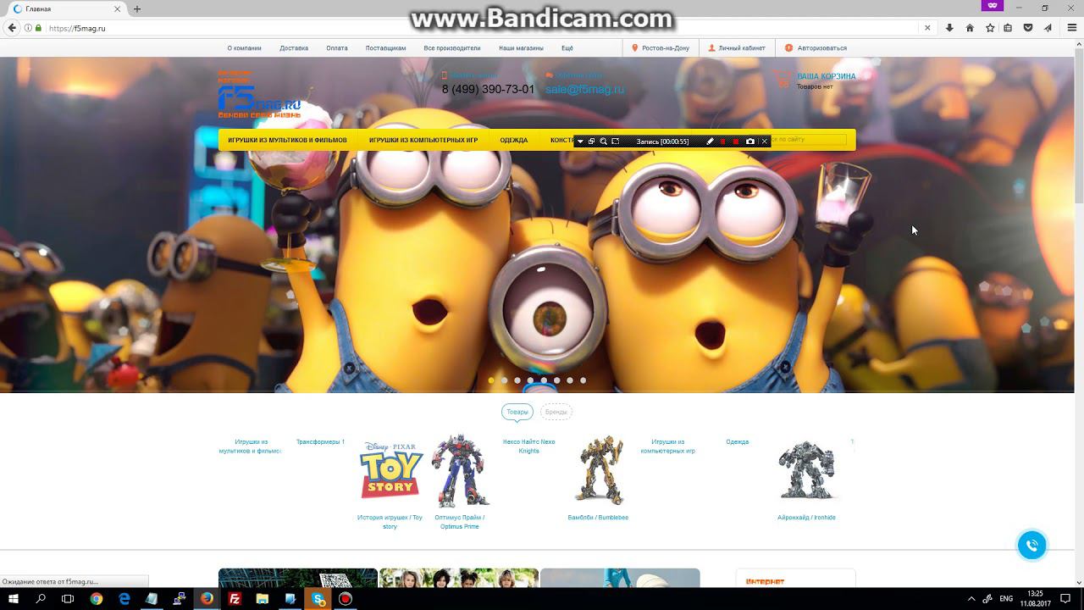1084x610 pixels.
Task: Open Windows Start menu
Action: [14, 599]
